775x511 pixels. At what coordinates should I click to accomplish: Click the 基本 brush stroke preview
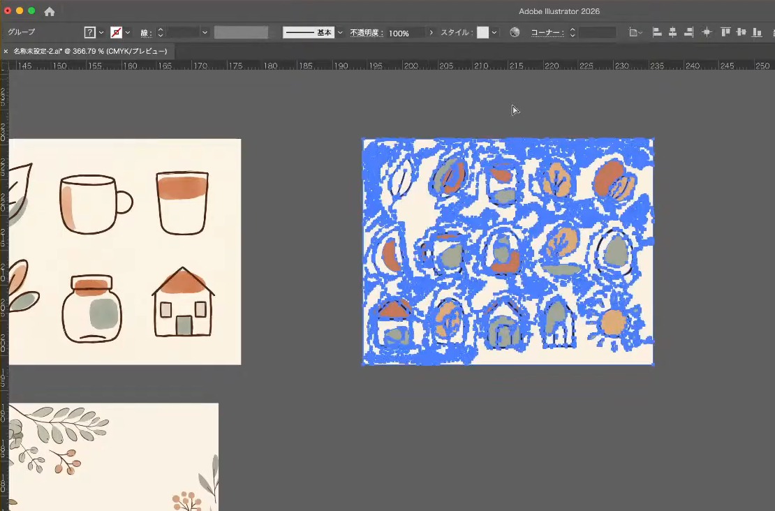tap(308, 33)
